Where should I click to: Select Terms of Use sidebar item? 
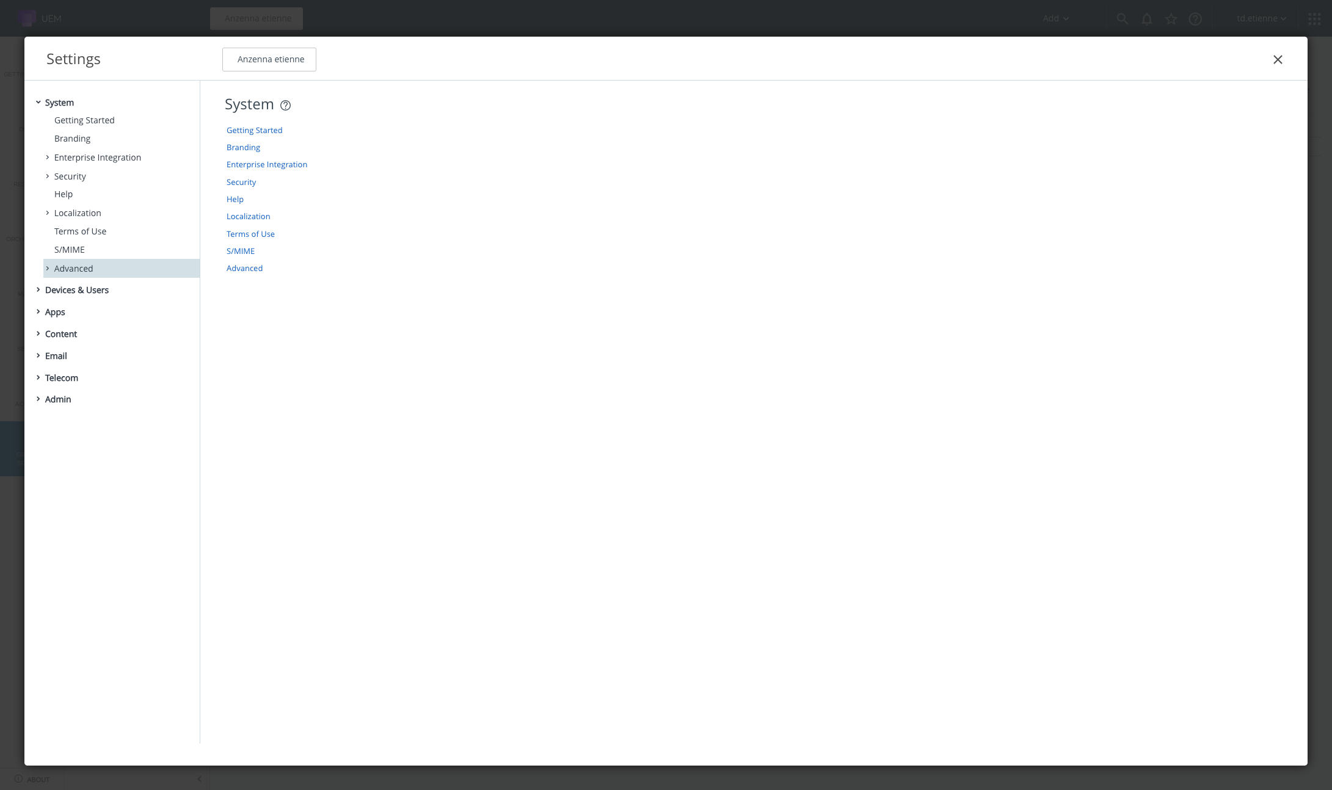[x=80, y=231]
